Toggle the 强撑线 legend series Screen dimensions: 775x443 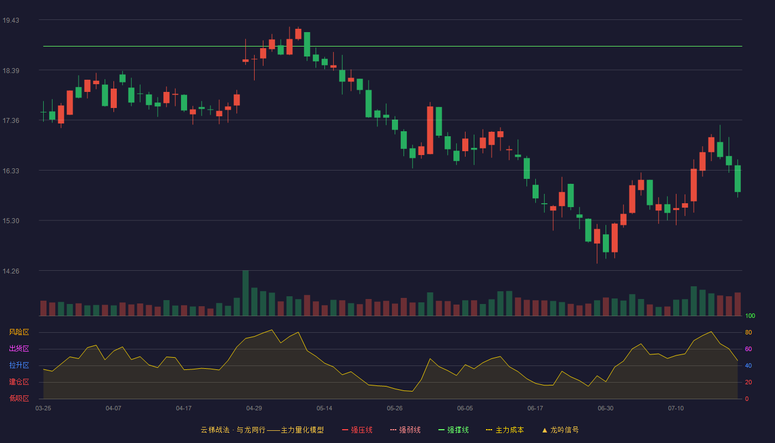click(454, 430)
